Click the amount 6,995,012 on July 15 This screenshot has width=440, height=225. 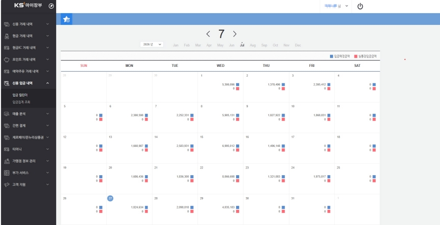coord(228,146)
